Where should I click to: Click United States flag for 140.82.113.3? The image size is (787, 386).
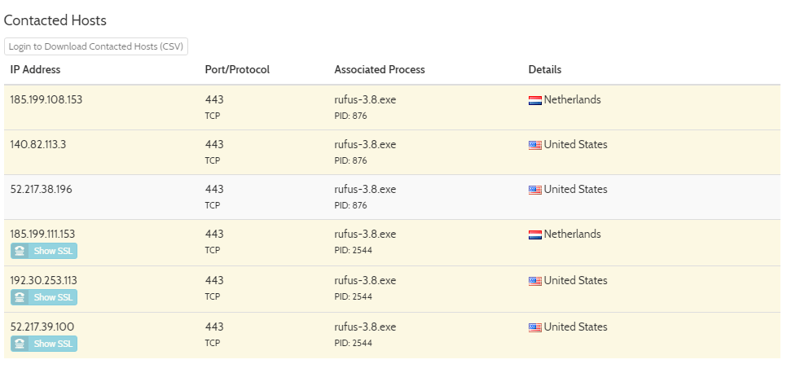pos(535,145)
